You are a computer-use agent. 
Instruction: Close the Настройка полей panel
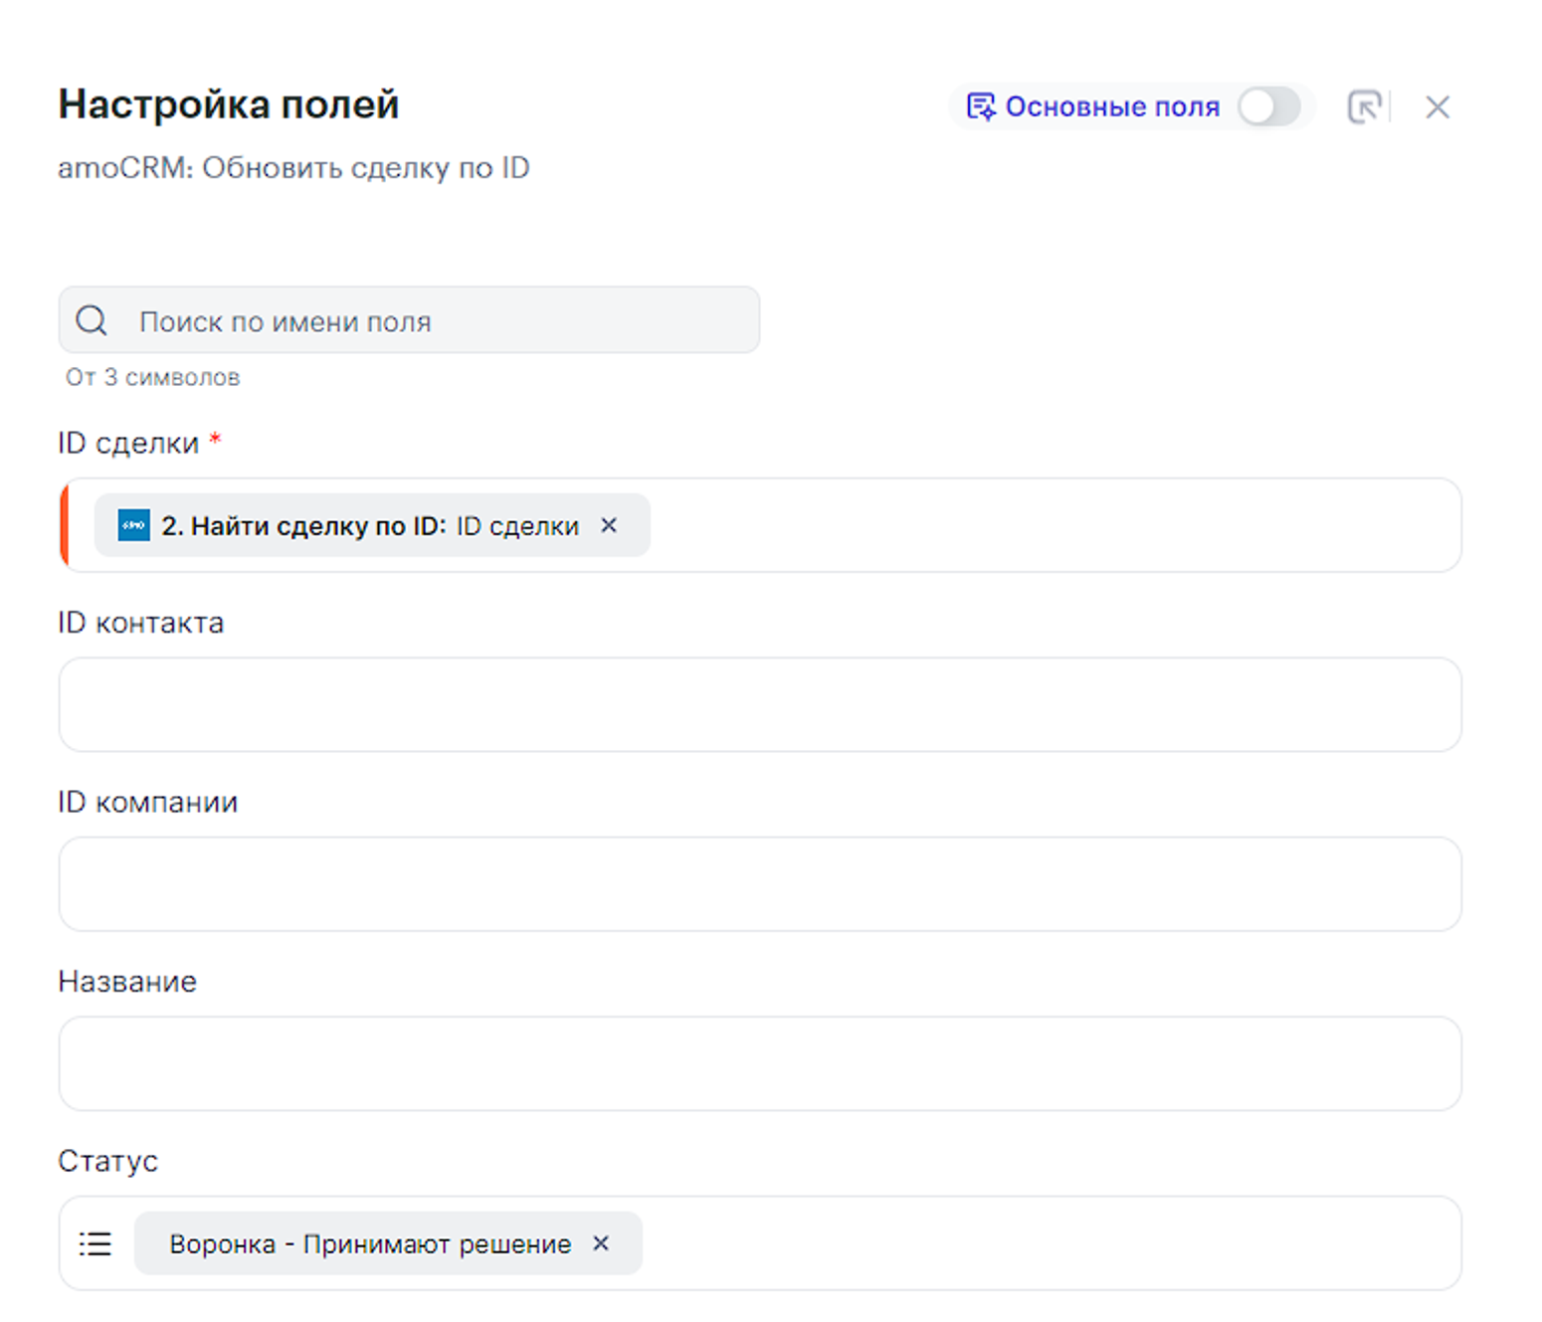click(1437, 106)
